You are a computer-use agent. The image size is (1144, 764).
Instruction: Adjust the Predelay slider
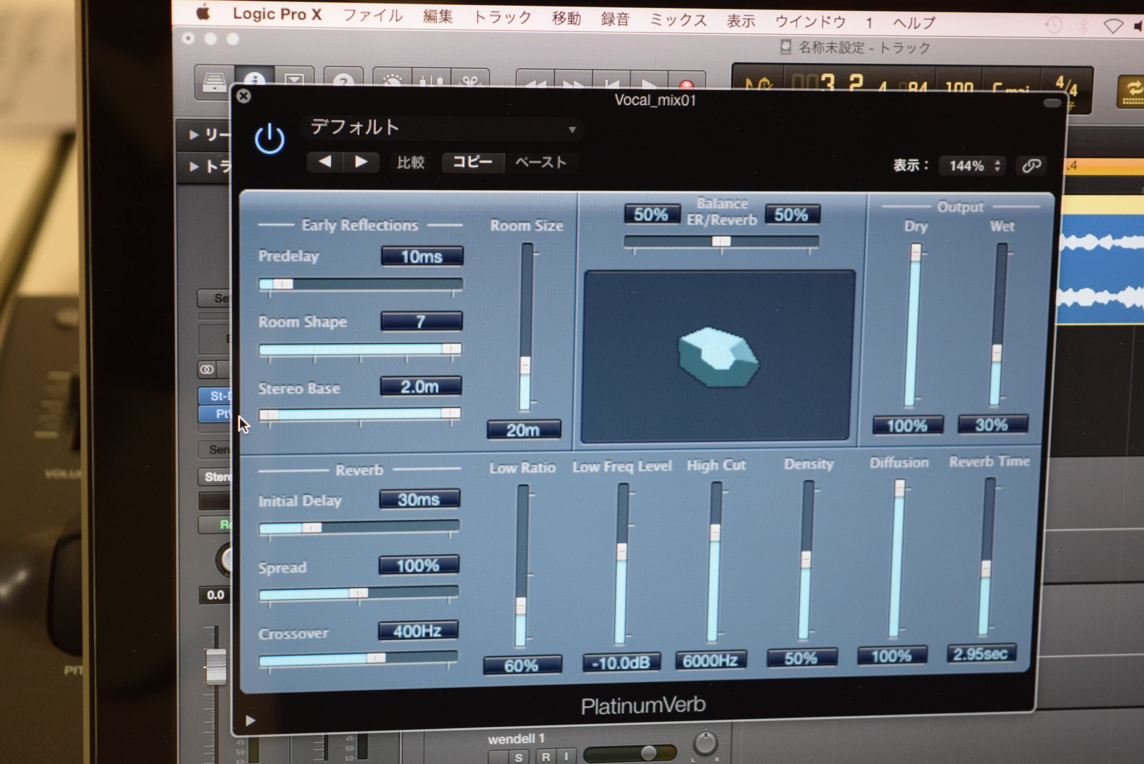click(361, 284)
